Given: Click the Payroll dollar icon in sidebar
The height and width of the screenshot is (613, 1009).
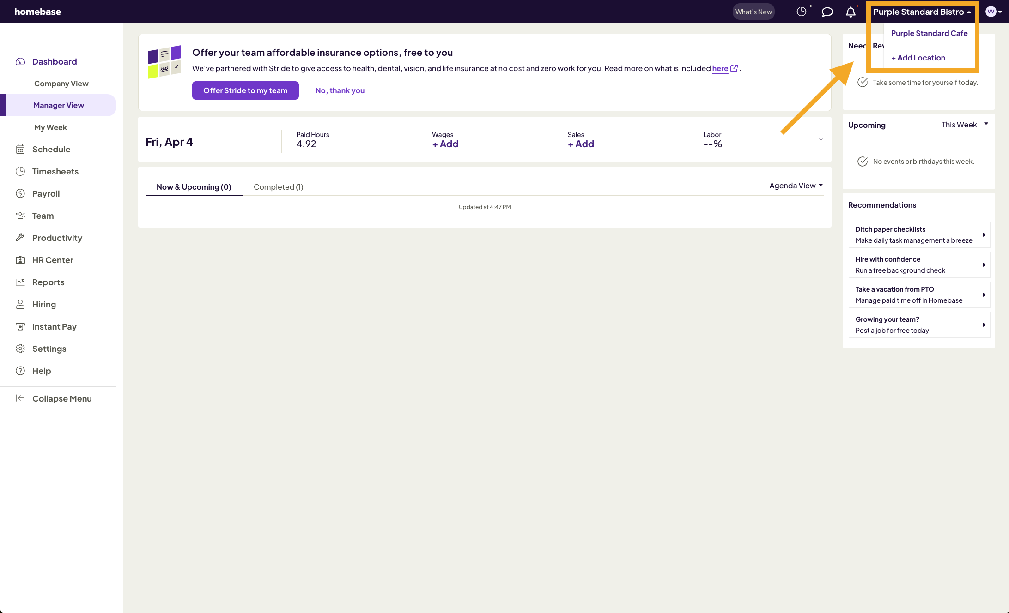Looking at the screenshot, I should click(x=20, y=193).
